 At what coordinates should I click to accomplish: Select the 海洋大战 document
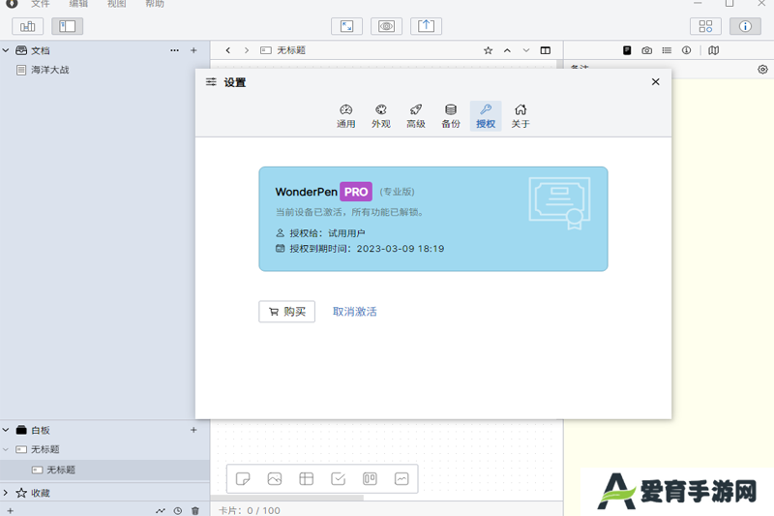[x=104, y=70]
